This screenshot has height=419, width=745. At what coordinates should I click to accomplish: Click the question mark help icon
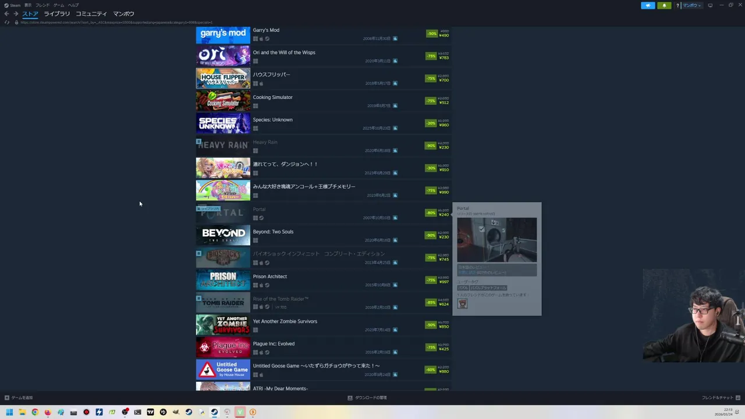pos(677,5)
